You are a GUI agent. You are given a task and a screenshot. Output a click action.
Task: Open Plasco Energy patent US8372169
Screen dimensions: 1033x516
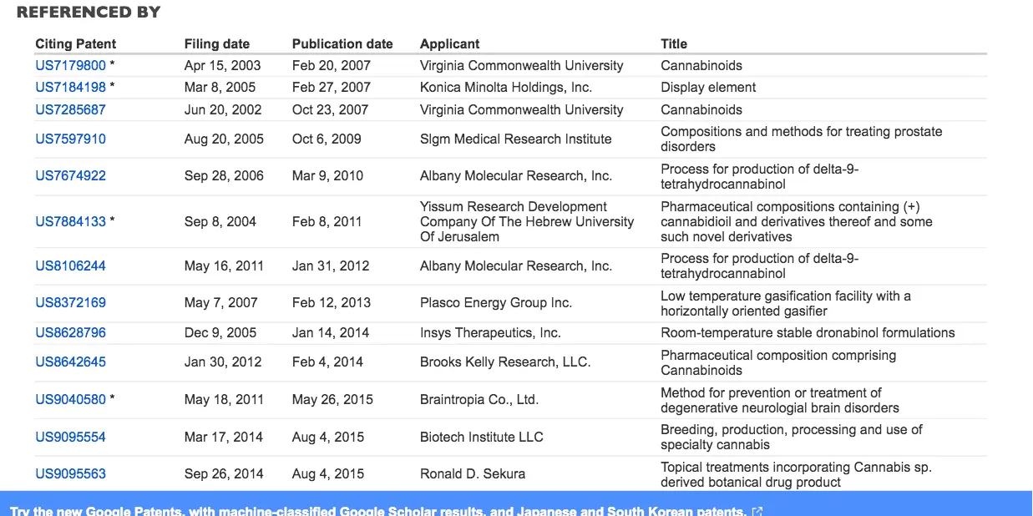pyautogui.click(x=70, y=302)
